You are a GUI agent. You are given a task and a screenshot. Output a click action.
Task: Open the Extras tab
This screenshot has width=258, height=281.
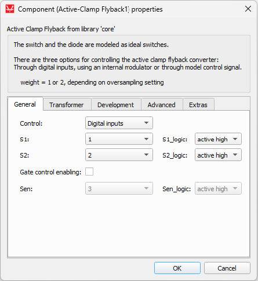198,104
